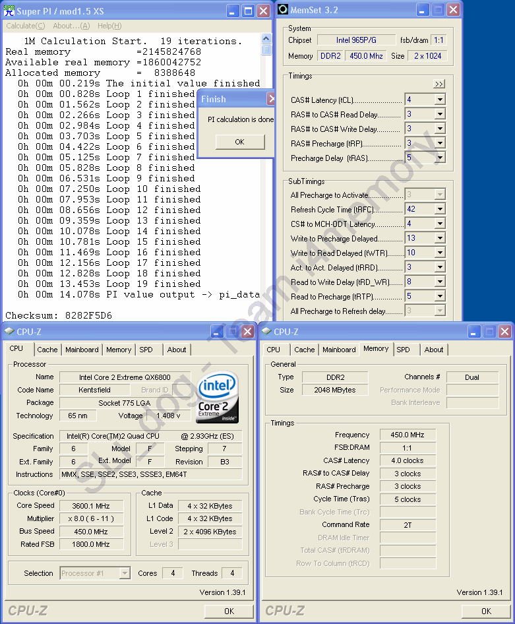Click the Intel Core 2 Extreme logo

point(218,396)
